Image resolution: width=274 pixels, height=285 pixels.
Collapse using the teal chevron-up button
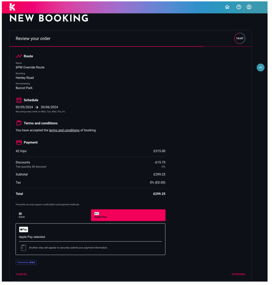(260, 67)
